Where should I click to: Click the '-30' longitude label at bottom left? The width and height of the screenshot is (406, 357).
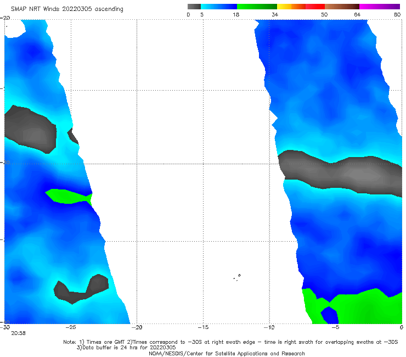[x=4, y=327]
